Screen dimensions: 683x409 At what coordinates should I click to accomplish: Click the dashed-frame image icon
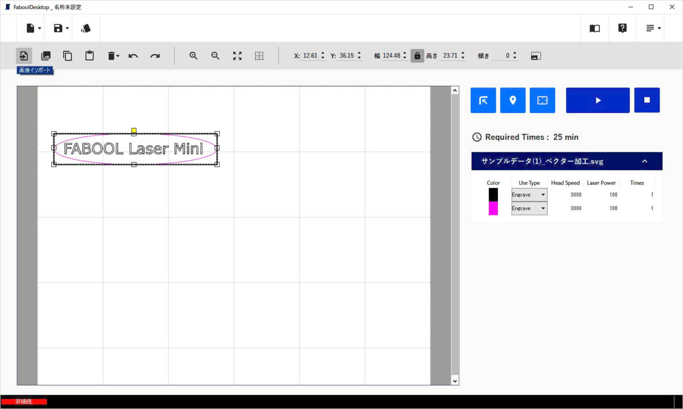536,56
